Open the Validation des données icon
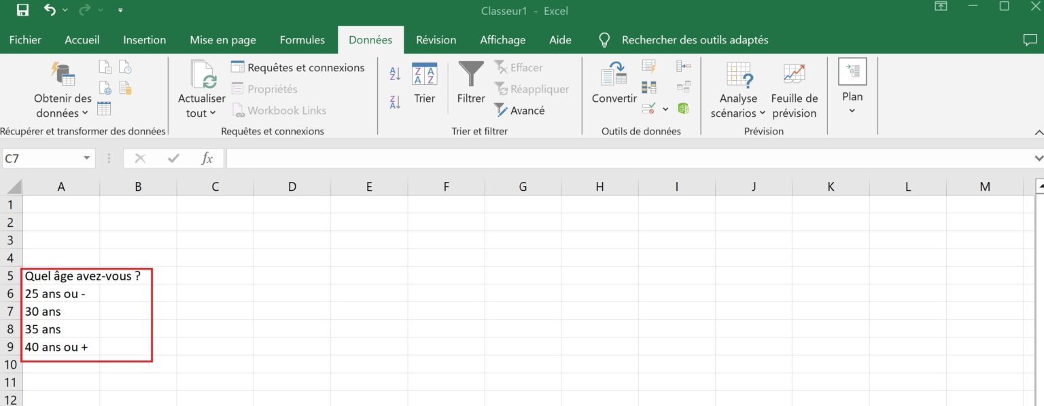The image size is (1044, 406). [649, 109]
